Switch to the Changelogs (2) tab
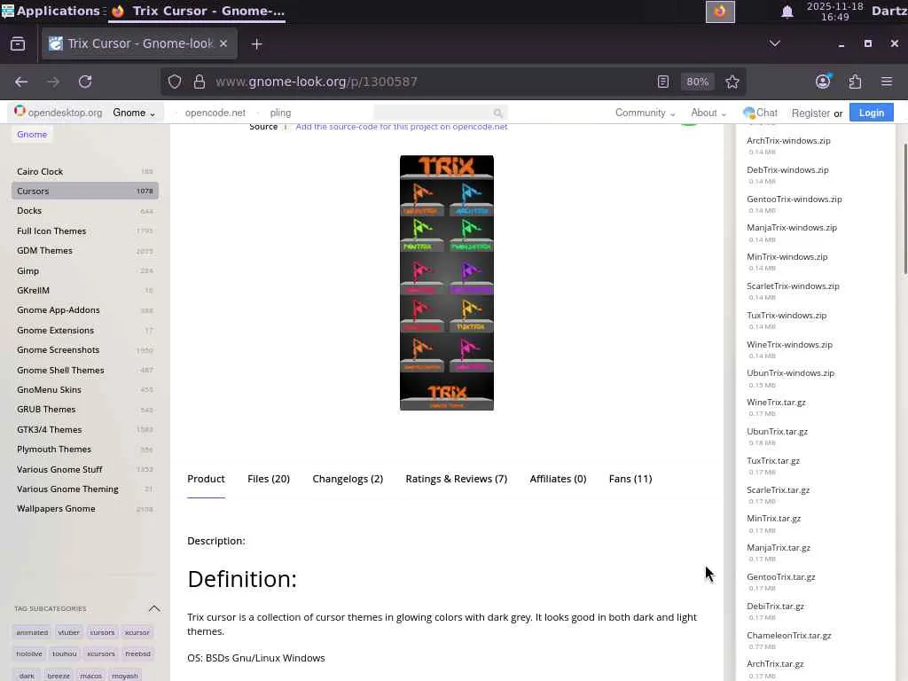The width and height of the screenshot is (908, 681). pyautogui.click(x=348, y=479)
